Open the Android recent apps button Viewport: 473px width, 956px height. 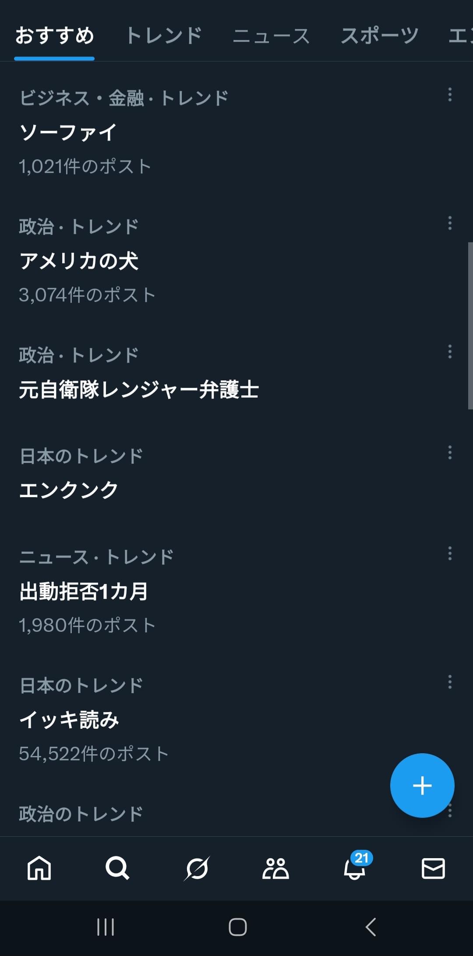point(106,927)
